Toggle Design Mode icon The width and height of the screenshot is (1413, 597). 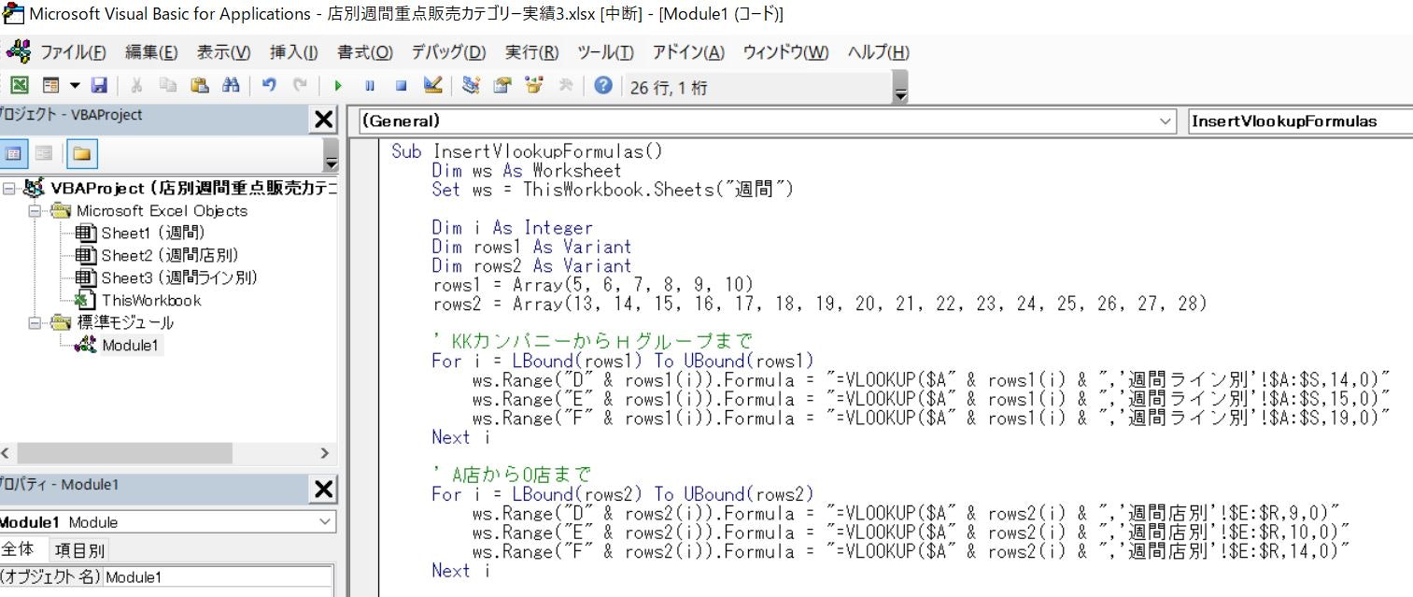[432, 86]
